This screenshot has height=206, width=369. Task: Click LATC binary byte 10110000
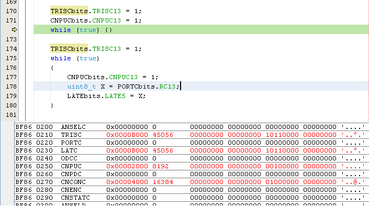click(282, 150)
